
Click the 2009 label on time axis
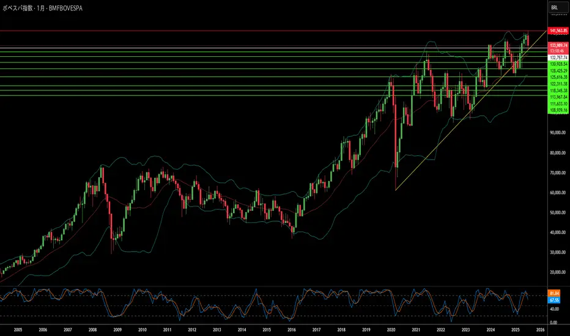(117, 330)
